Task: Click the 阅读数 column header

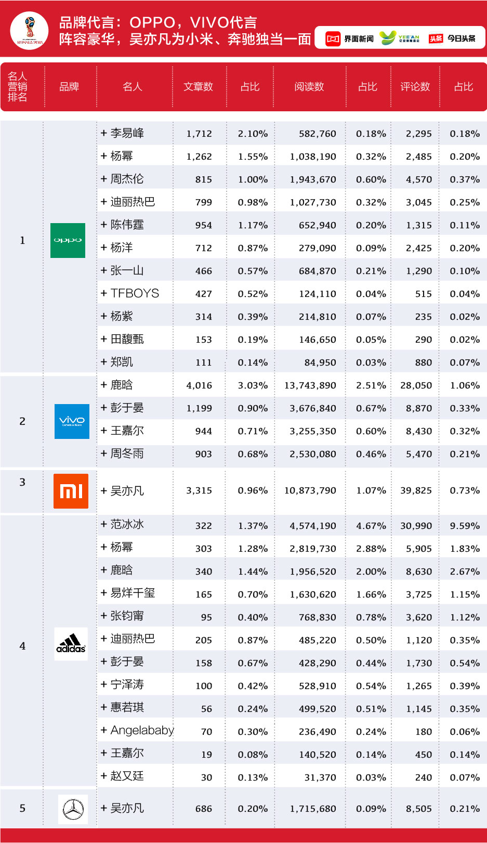Action: (309, 87)
